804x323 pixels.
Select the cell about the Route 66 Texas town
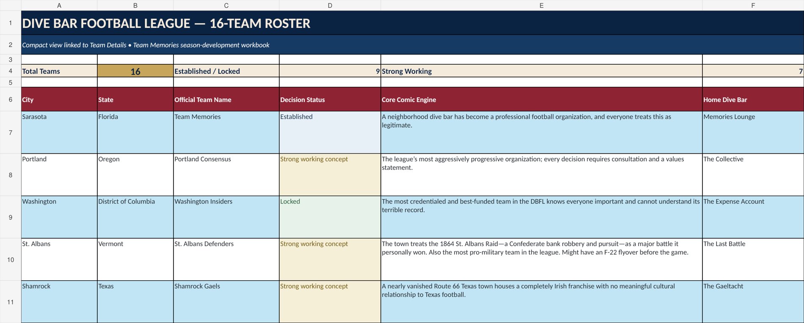[x=542, y=302]
